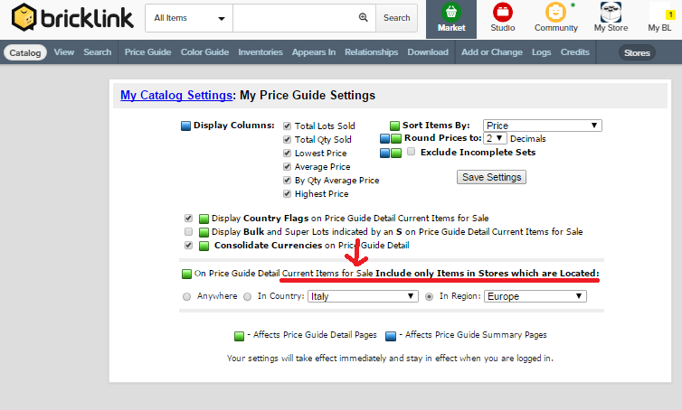Focus the top search text field

coord(296,18)
